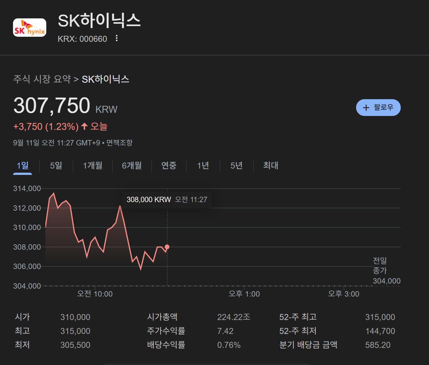The height and width of the screenshot is (365, 429).
Task: Click the 면책조항 disclaimer link
Action: (119, 143)
